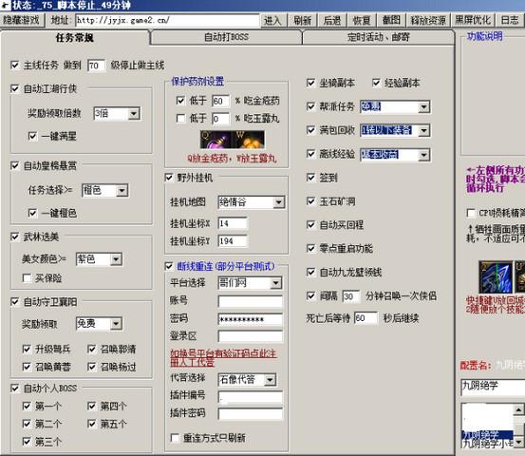
Task: Click the 截图 toolbar button
Action: pos(391,20)
